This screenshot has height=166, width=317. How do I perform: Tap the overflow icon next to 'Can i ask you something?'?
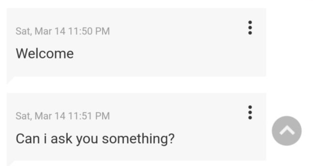pyautogui.click(x=249, y=113)
